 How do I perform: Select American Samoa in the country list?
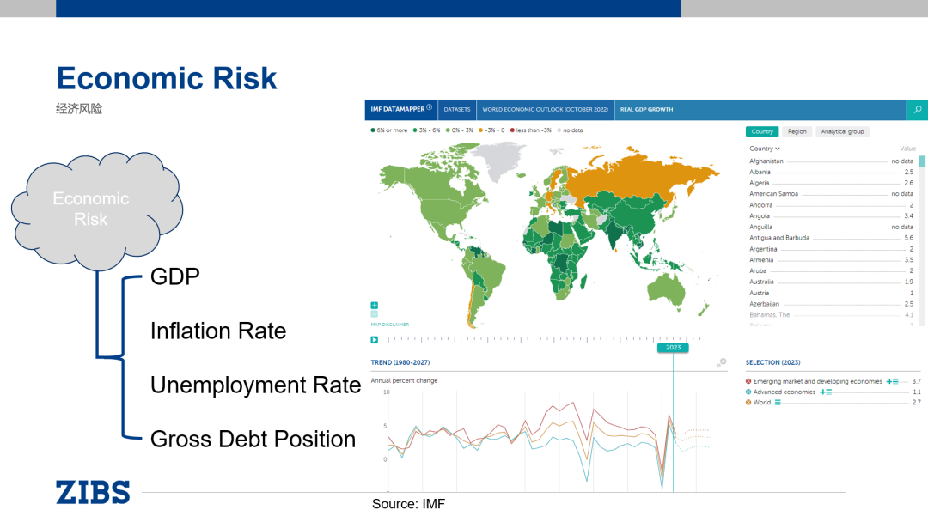click(831, 194)
